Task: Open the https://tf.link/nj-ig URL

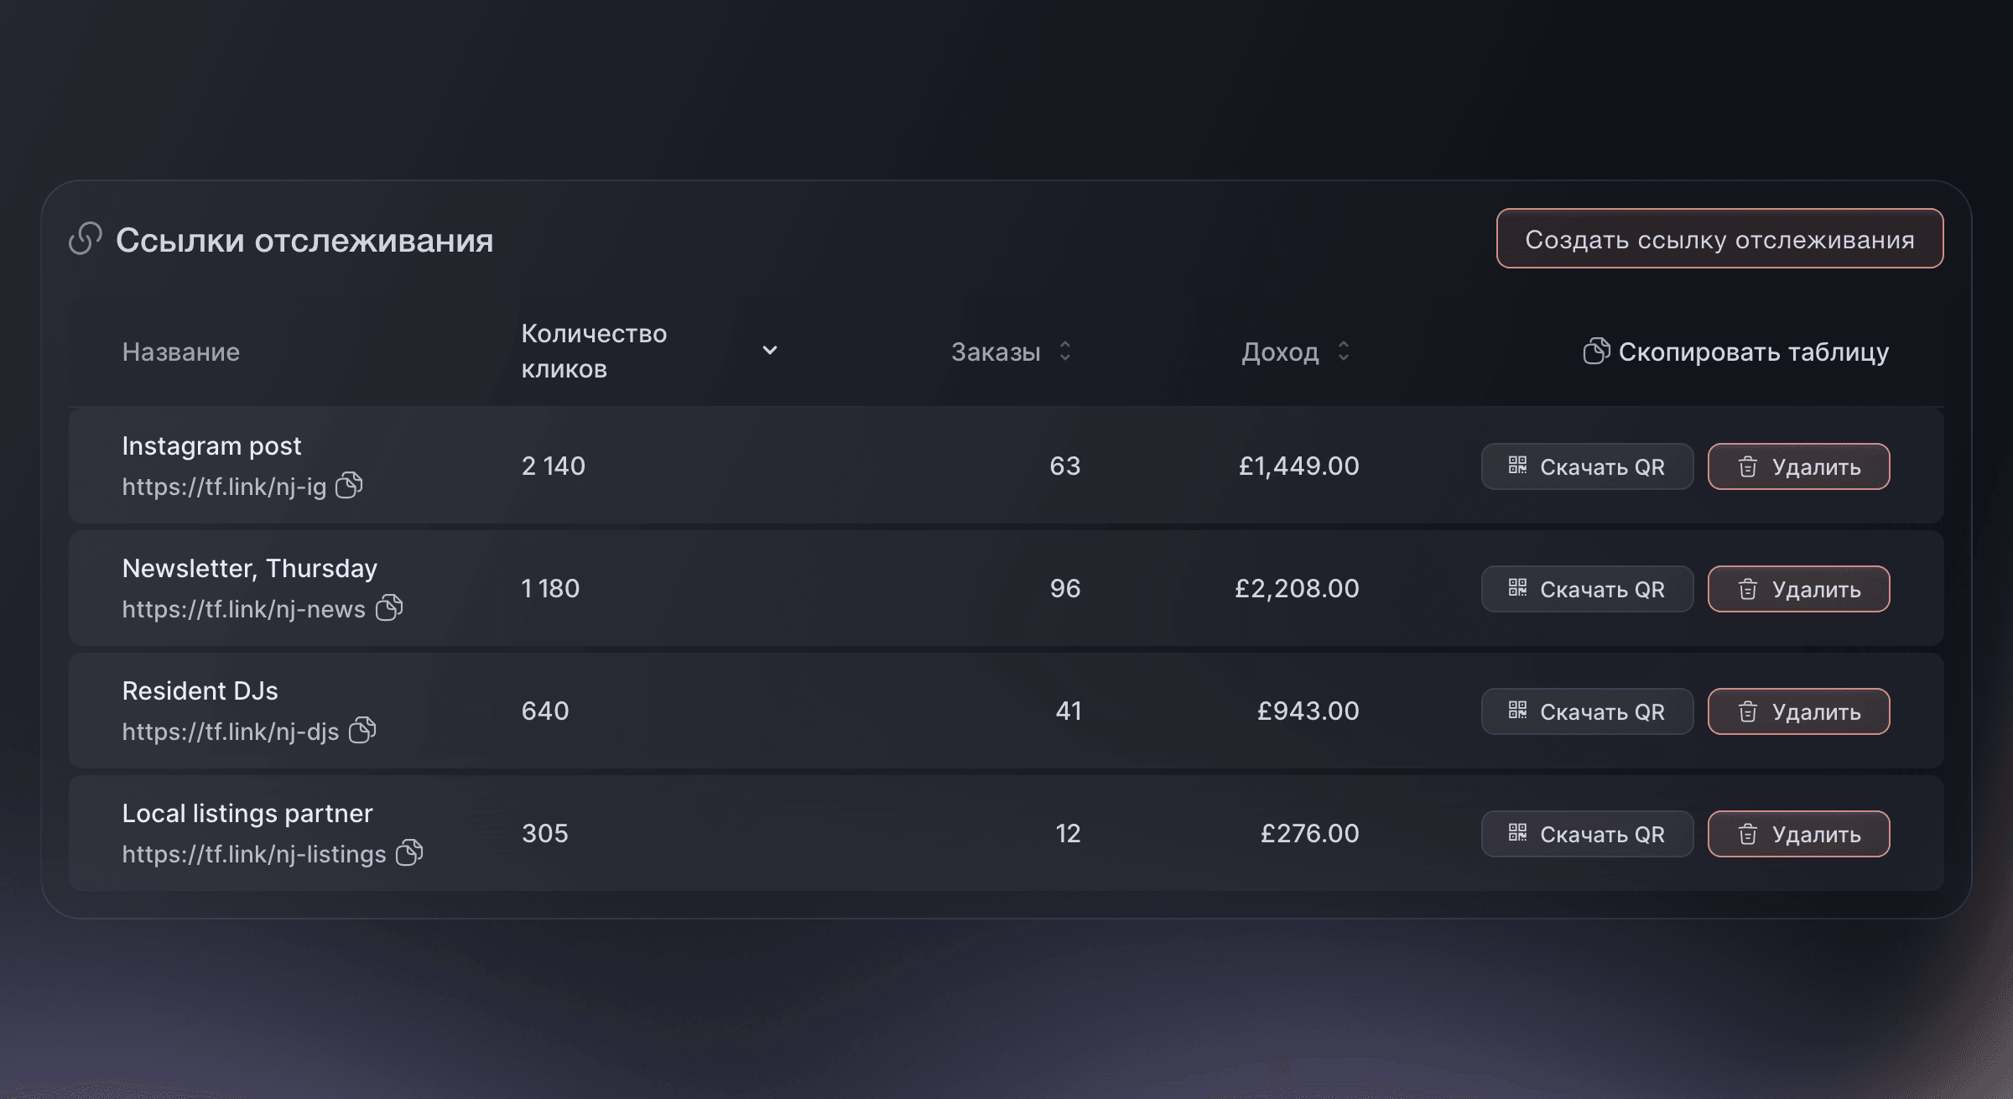Action: [x=224, y=487]
